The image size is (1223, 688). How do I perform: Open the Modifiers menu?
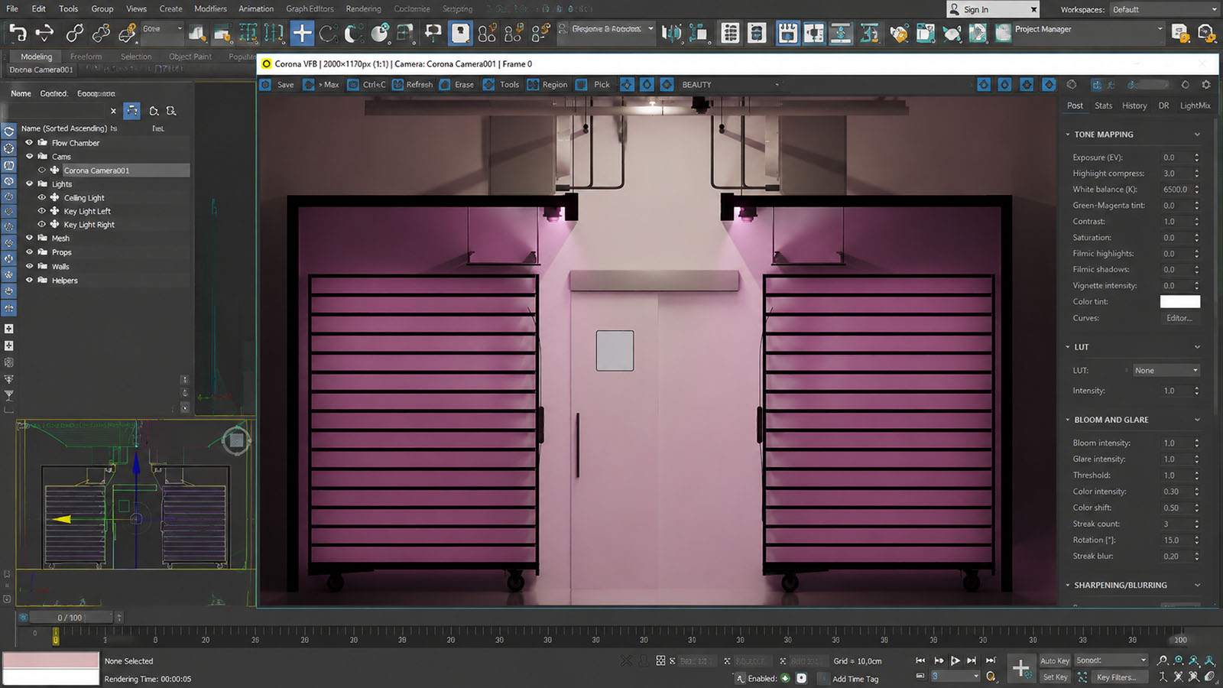210,9
